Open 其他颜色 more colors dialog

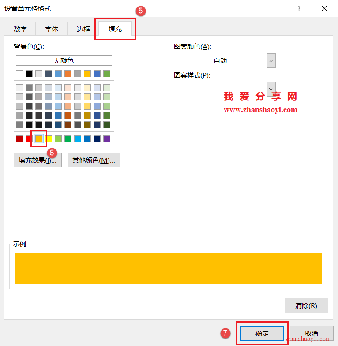[x=94, y=160]
